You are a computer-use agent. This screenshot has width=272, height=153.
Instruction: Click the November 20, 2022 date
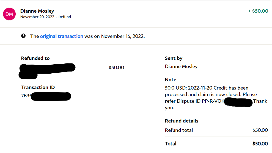(x=37, y=17)
